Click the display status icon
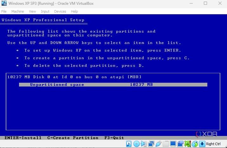227x148 pixels. coord(173,144)
